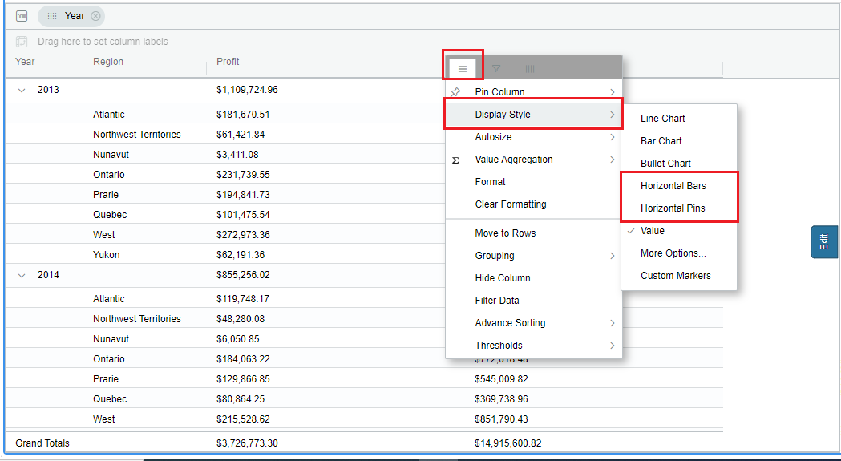This screenshot has height=461, width=841.
Task: Select the checked Value display style
Action: (652, 231)
